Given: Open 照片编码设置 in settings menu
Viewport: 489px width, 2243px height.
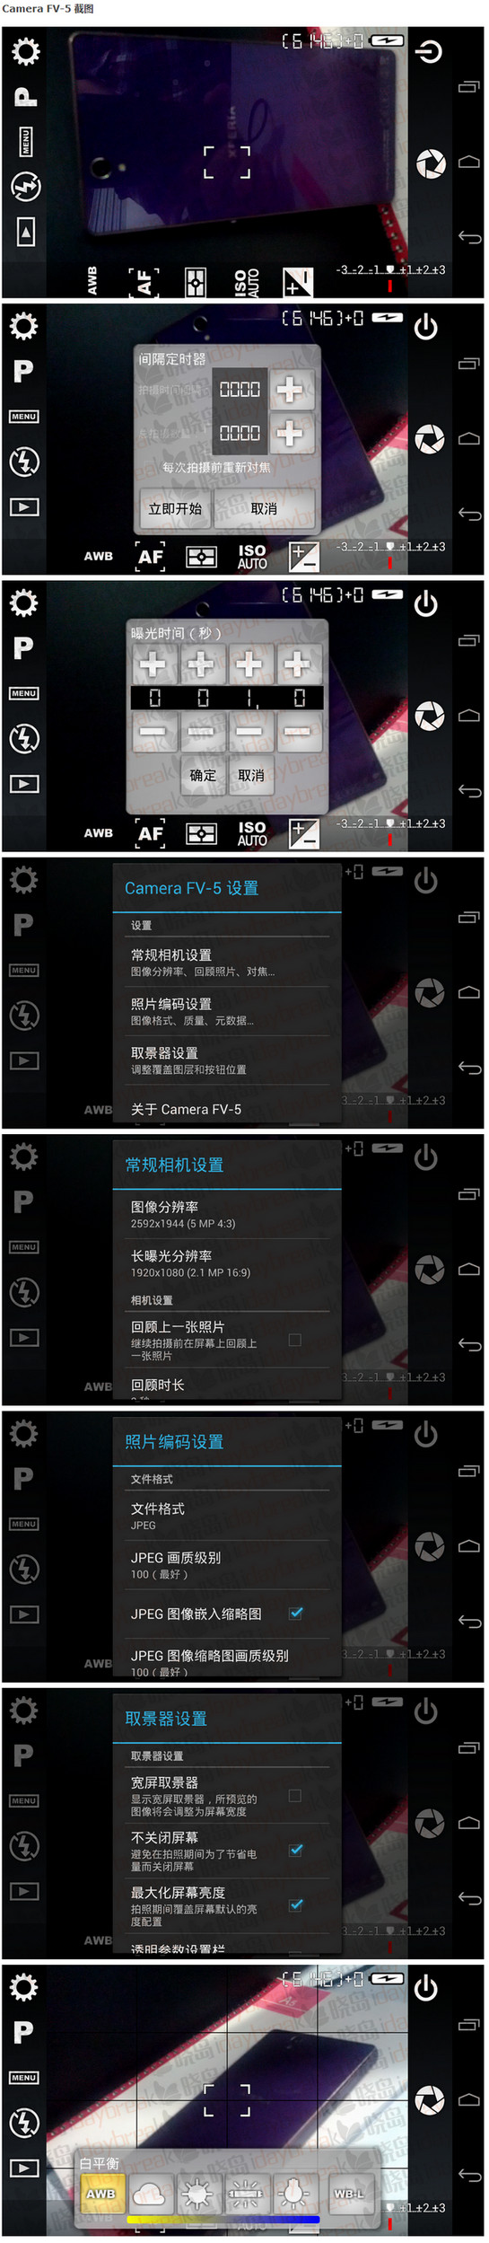Looking at the screenshot, I should [223, 1010].
